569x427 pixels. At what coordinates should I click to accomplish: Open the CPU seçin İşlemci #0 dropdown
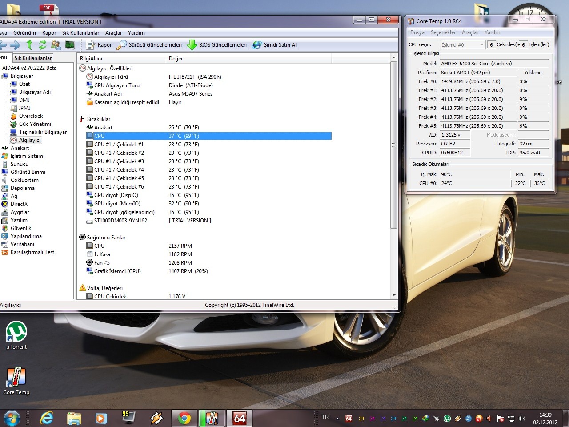pos(463,45)
